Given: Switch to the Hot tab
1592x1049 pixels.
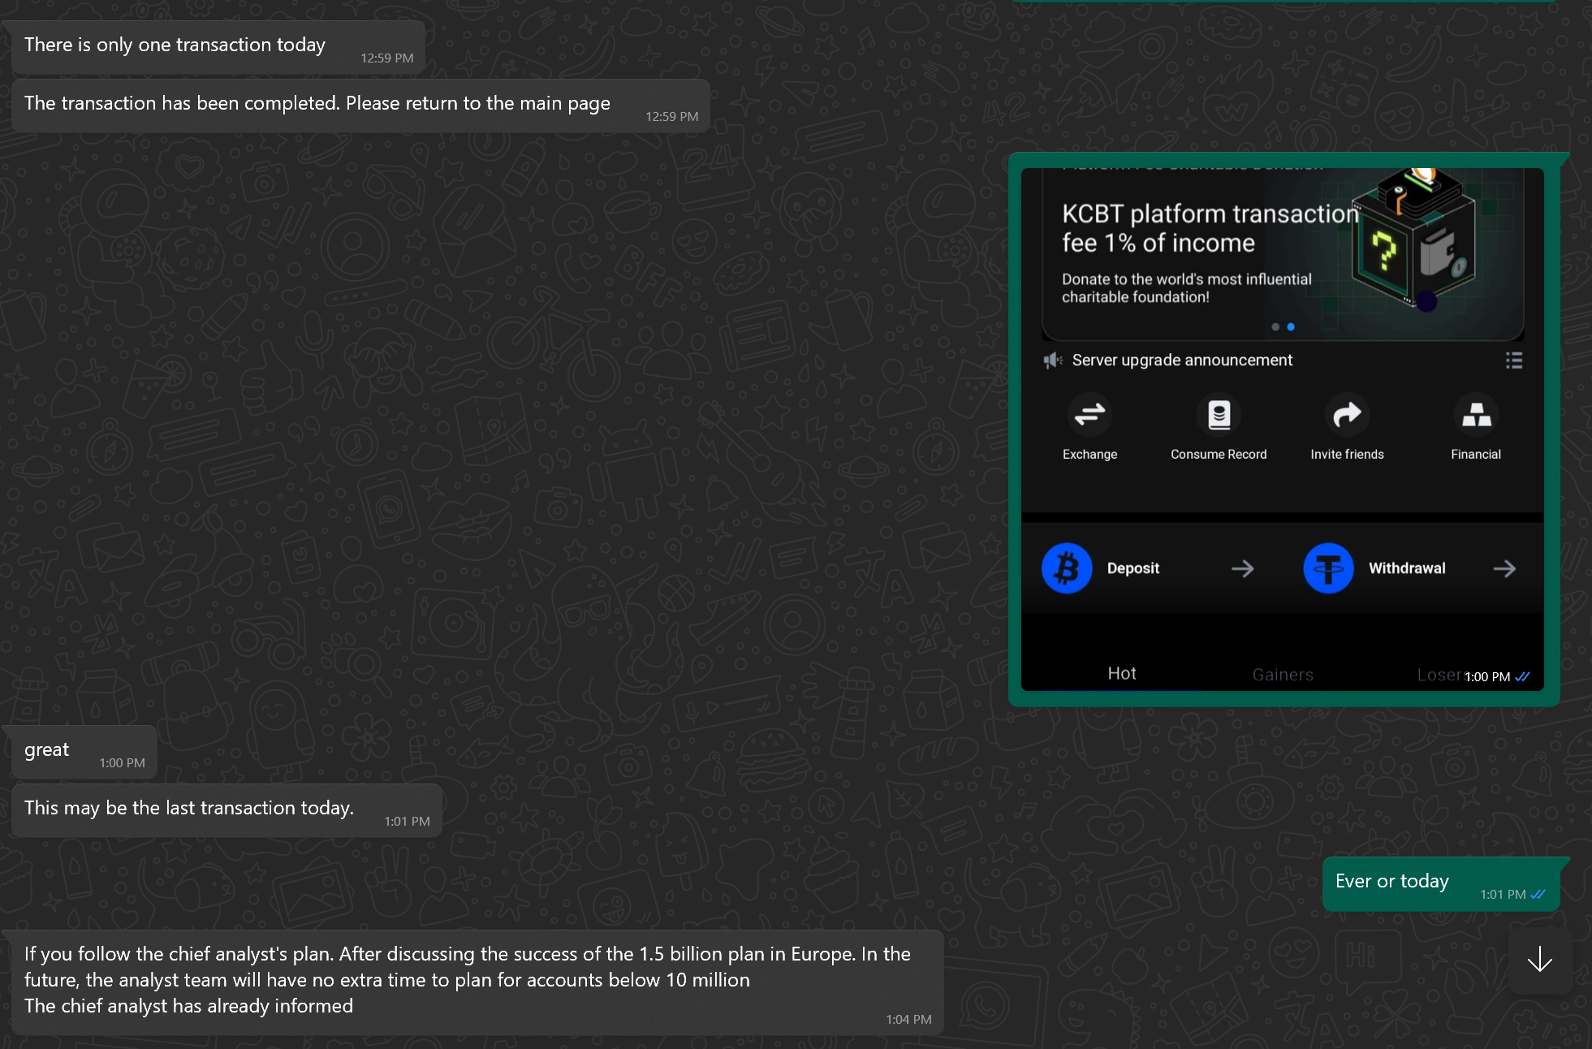Looking at the screenshot, I should pos(1121,673).
